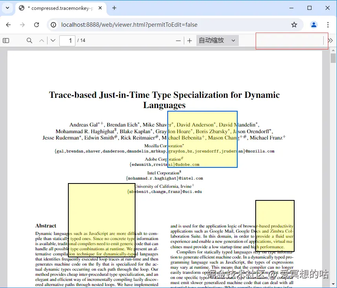Image resolution: width=337 pixels, height=288 pixels.
Task: Maximize the browser window
Action: [310, 8]
